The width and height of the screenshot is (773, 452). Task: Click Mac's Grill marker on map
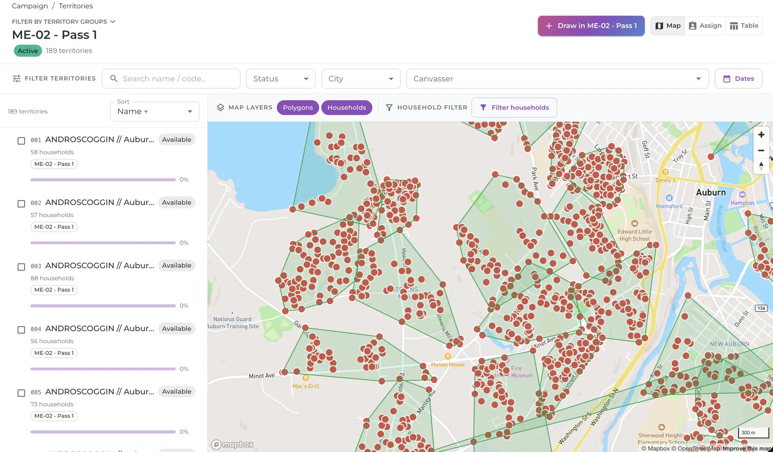(305, 378)
